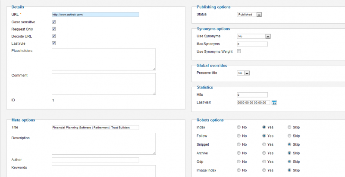Toggle the Request Only checkbox
This screenshot has width=345, height=177.
pyautogui.click(x=53, y=29)
